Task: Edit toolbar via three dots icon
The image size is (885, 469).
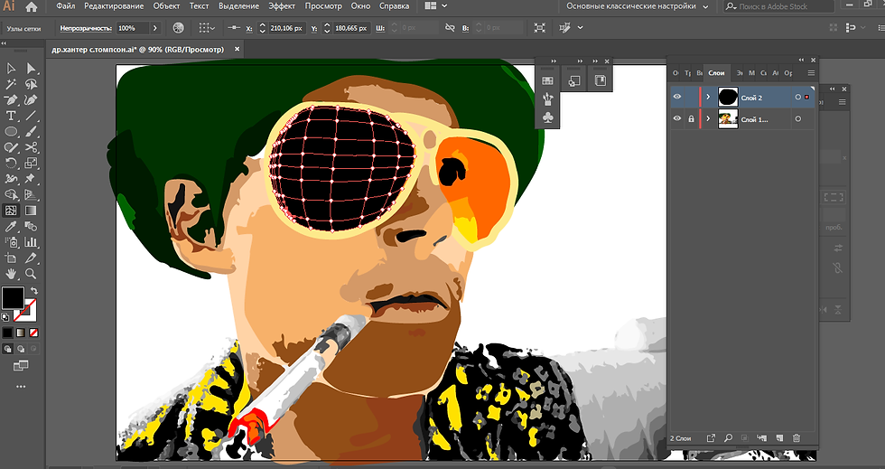Action: click(21, 387)
